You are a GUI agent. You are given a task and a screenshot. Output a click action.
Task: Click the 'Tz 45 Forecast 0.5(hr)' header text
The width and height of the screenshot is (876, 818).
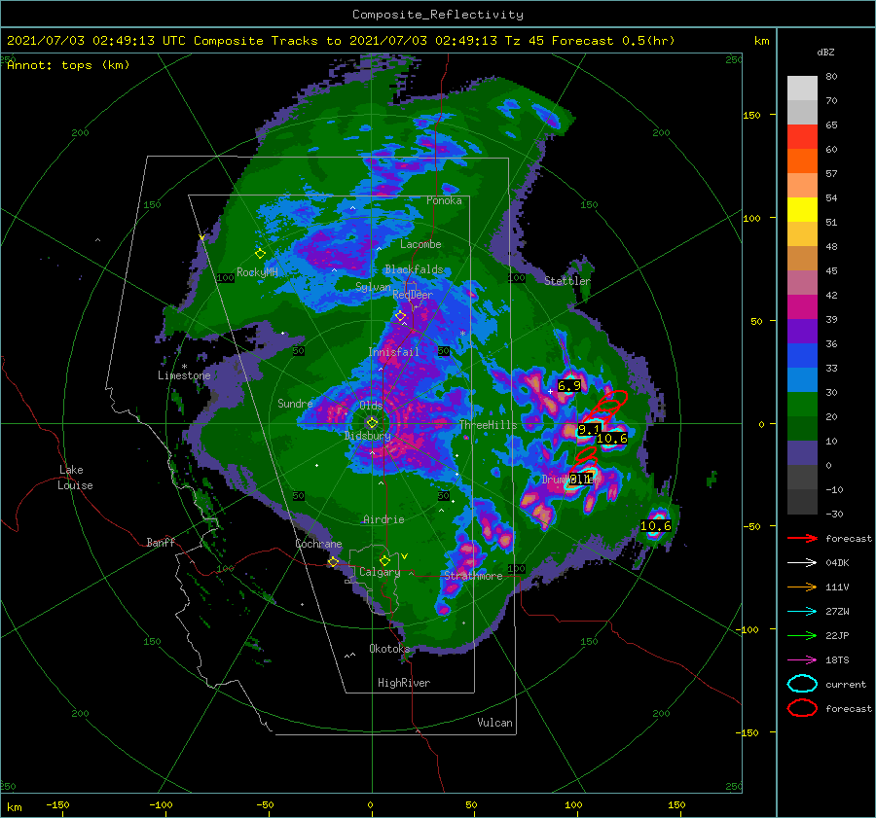point(590,41)
